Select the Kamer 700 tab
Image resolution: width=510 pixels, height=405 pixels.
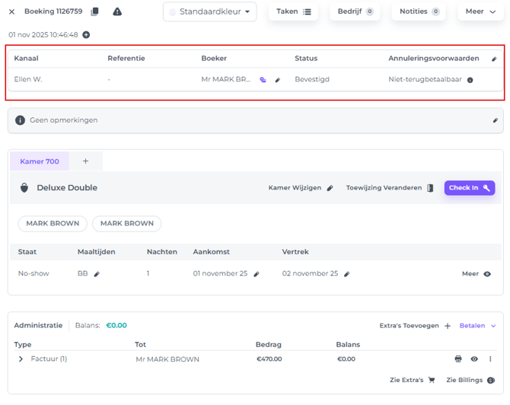pos(40,161)
